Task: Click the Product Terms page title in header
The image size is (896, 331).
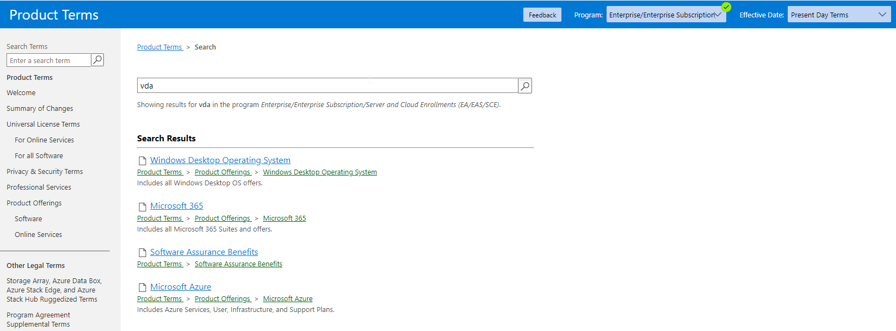Action: coord(54,15)
